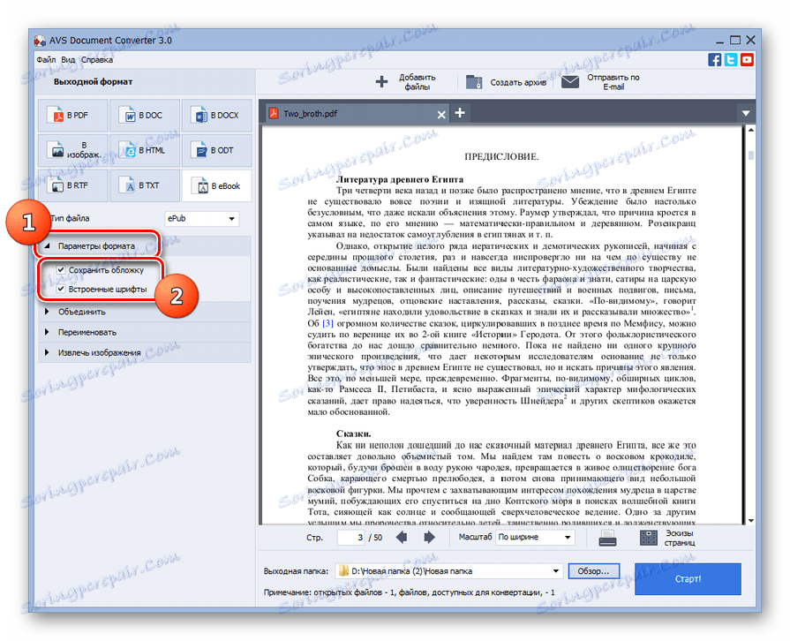Open the 'Файл' menu
The height and width of the screenshot is (641, 790).
[46, 59]
